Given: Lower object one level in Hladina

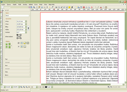Looking at the screenshot, I should pyautogui.click(x=7, y=47).
